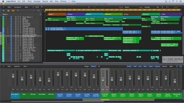
Task: Click the duplicate track icon beside plus
Action: pos(8,11)
